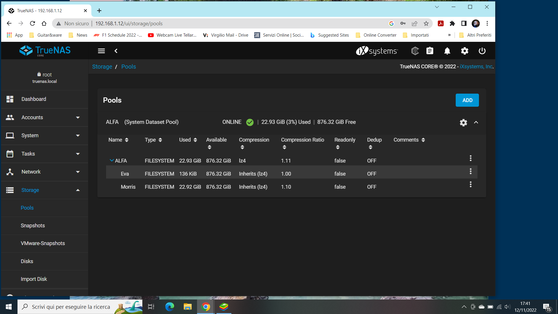558x314 pixels.
Task: Open Disks under Storage
Action: coord(27,261)
